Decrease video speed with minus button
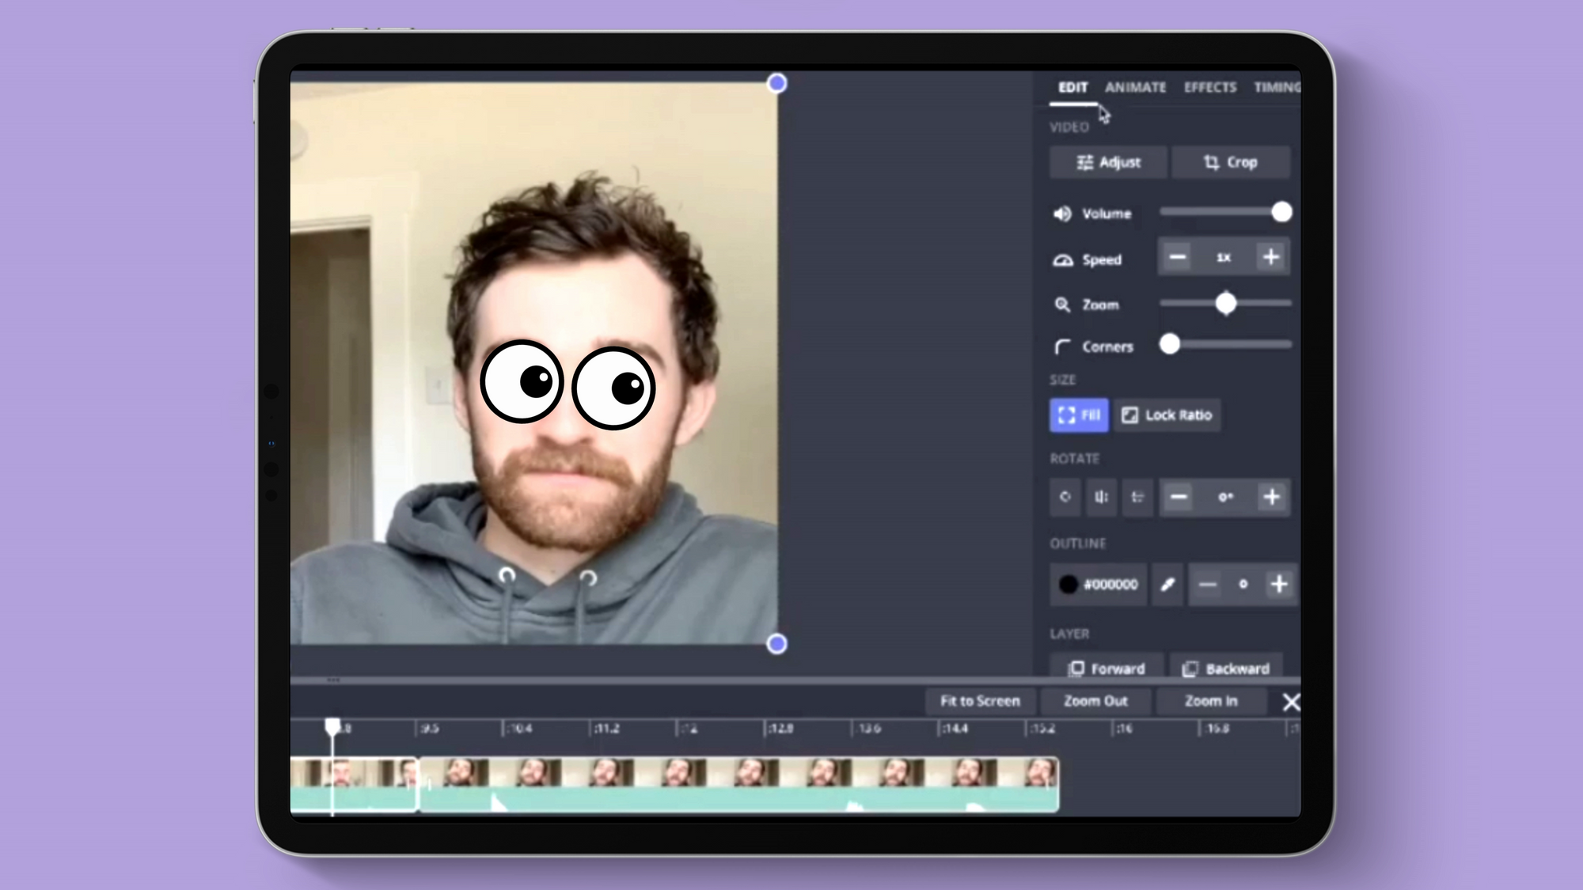Viewport: 1583px width, 890px height. [x=1178, y=257]
